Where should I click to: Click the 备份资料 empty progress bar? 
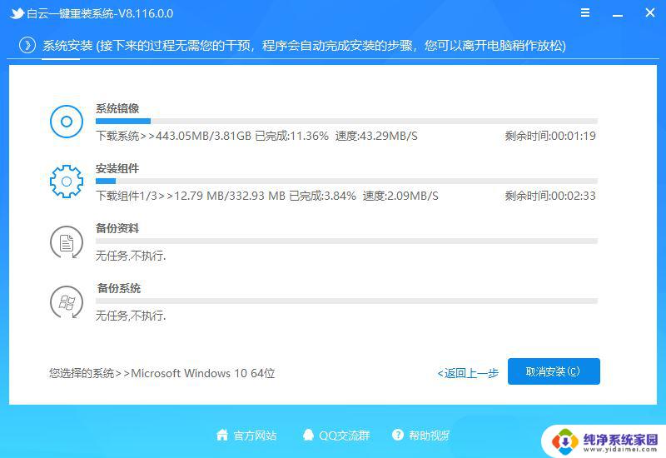[346, 241]
